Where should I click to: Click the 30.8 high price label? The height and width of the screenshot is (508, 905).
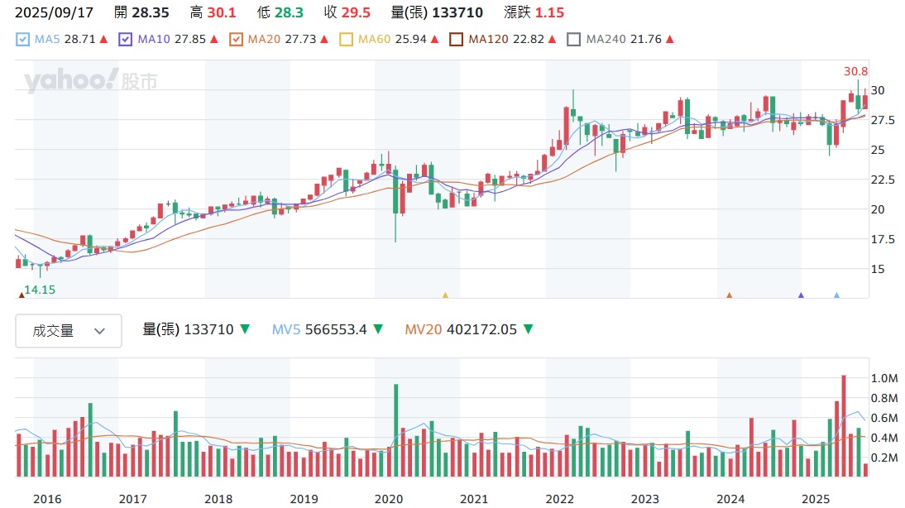pyautogui.click(x=855, y=72)
